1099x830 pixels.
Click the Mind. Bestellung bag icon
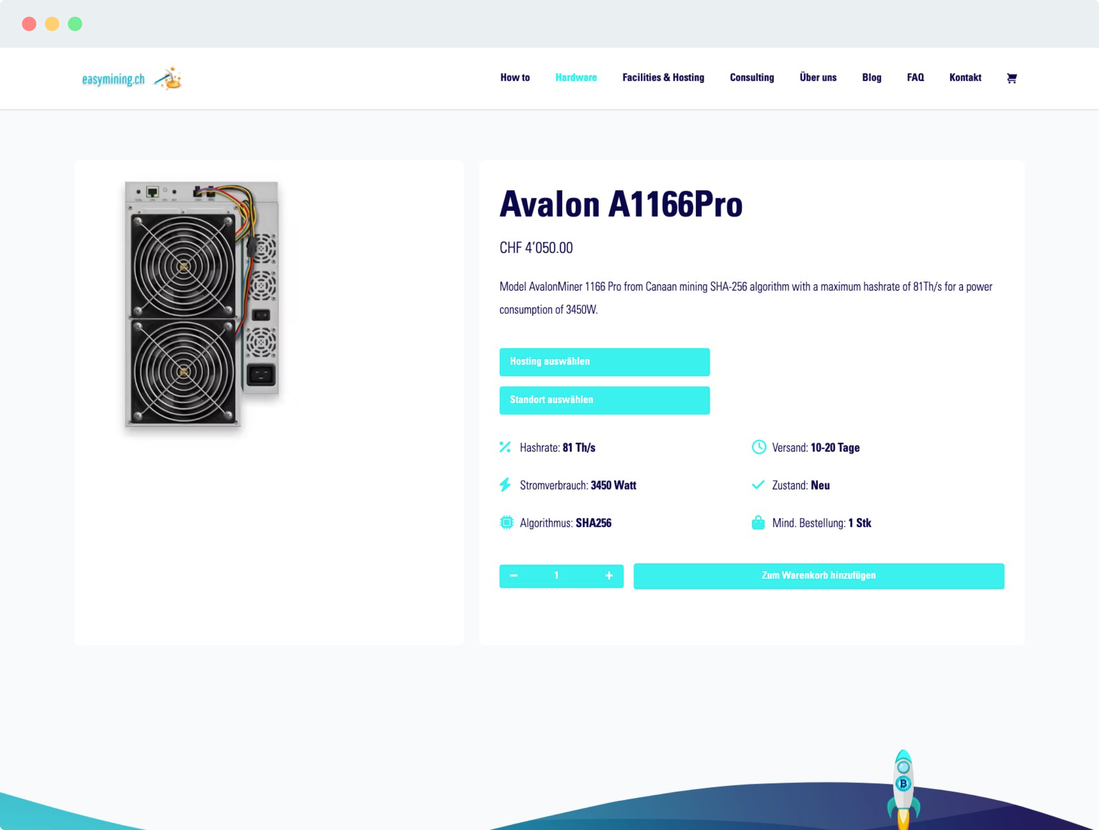click(758, 523)
